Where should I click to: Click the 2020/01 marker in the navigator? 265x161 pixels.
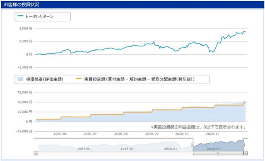170,149
